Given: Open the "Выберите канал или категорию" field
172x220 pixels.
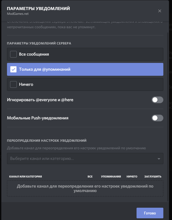Looking at the screenshot, I should pos(81,159).
